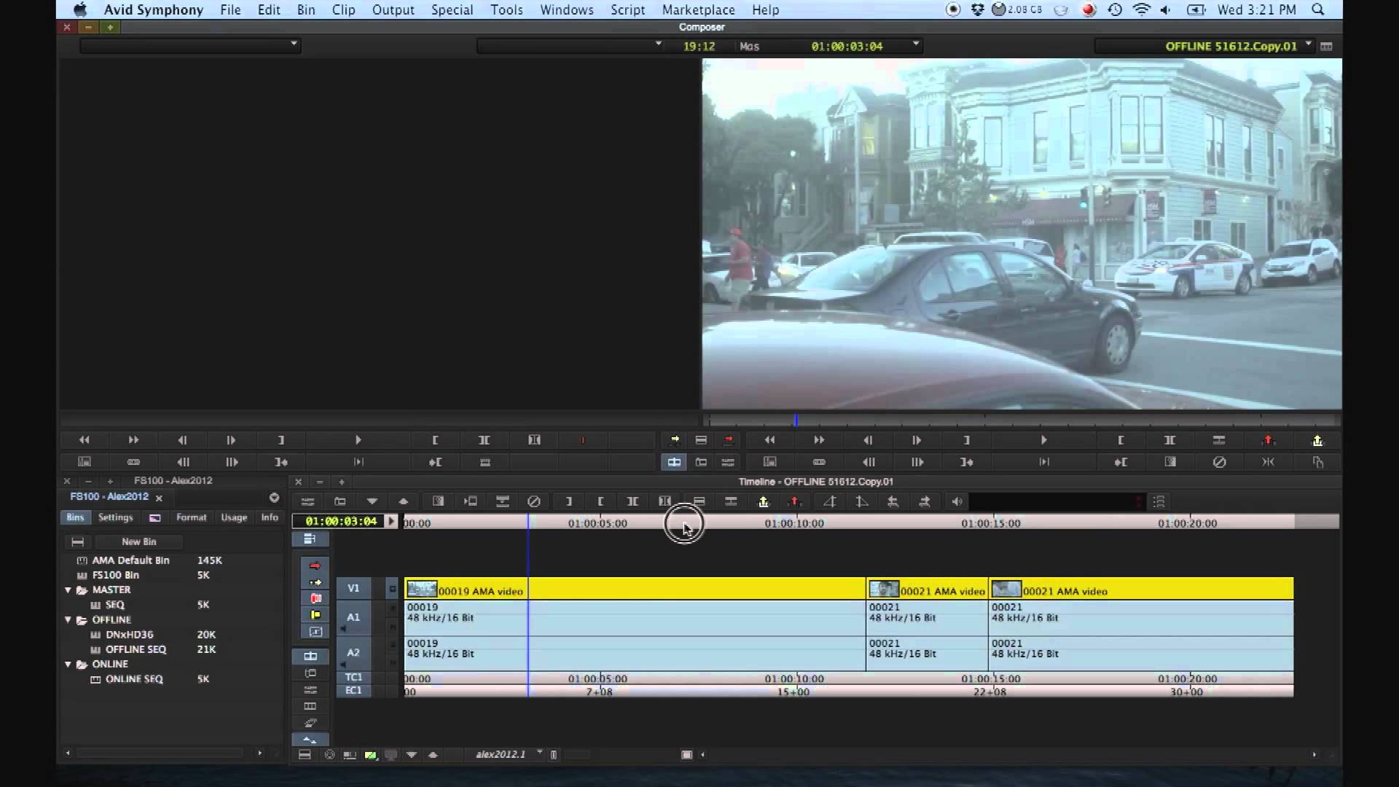Select the Fast Forward playback icon
The image size is (1399, 787).
133,439
